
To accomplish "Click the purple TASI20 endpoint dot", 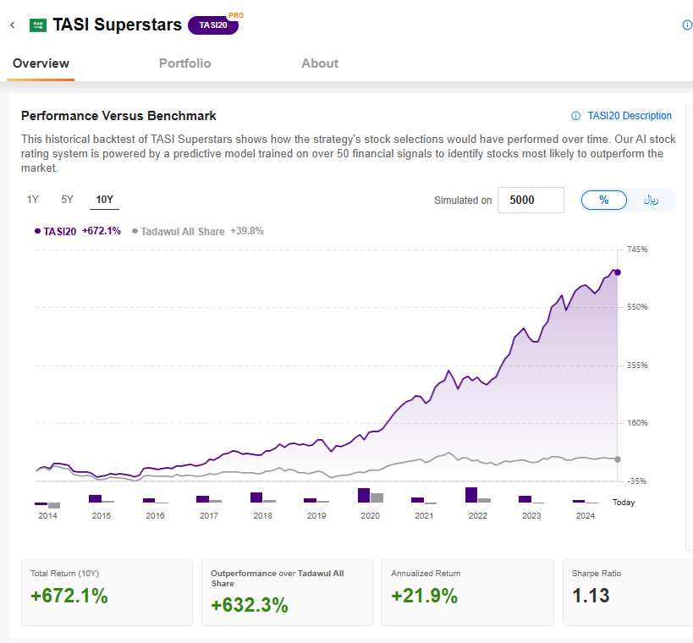I will pyautogui.click(x=618, y=272).
